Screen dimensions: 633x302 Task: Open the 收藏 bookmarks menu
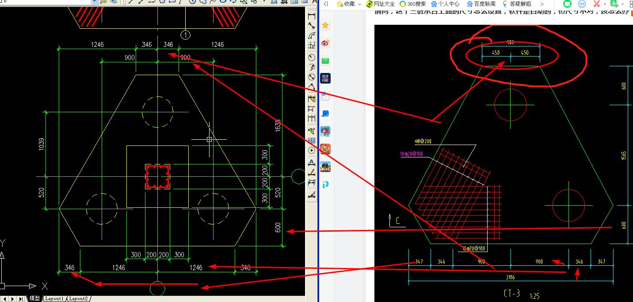[346, 4]
